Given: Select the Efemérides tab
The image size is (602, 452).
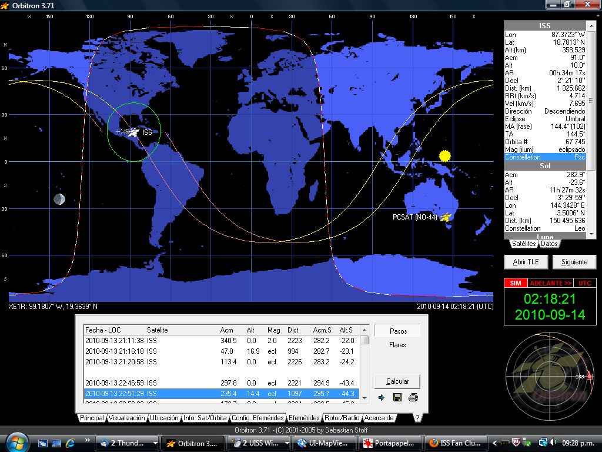Looking at the screenshot, I should (x=304, y=418).
